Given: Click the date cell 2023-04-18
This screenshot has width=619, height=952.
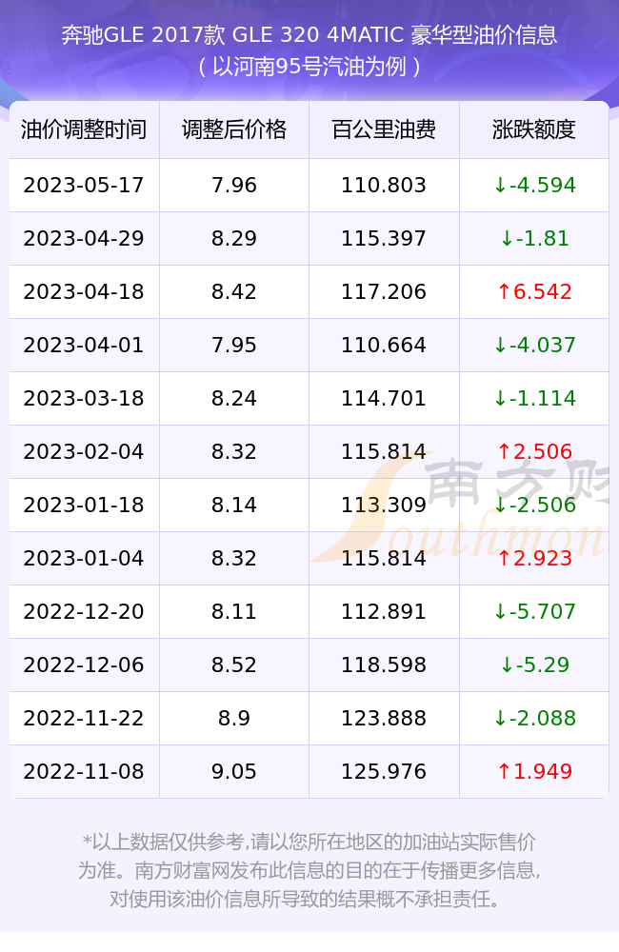Looking at the screenshot, I should [x=84, y=292].
